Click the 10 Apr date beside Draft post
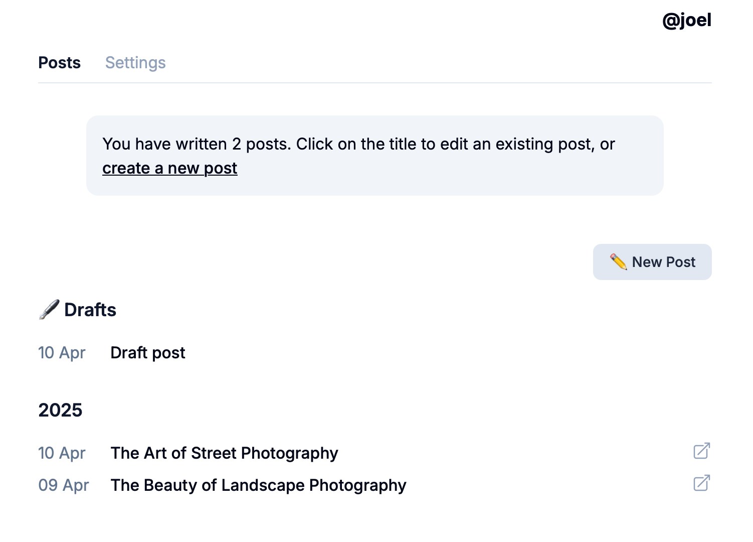Screen dimensions: 753x542 (x=62, y=353)
